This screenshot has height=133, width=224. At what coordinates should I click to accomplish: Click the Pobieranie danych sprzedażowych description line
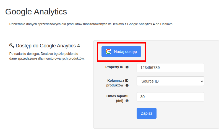[x=91, y=24]
